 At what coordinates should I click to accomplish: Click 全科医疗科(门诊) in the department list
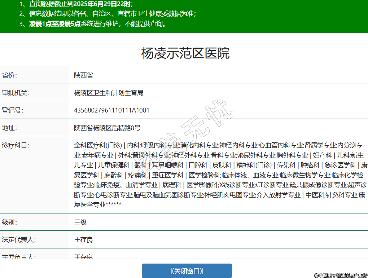tap(98, 145)
